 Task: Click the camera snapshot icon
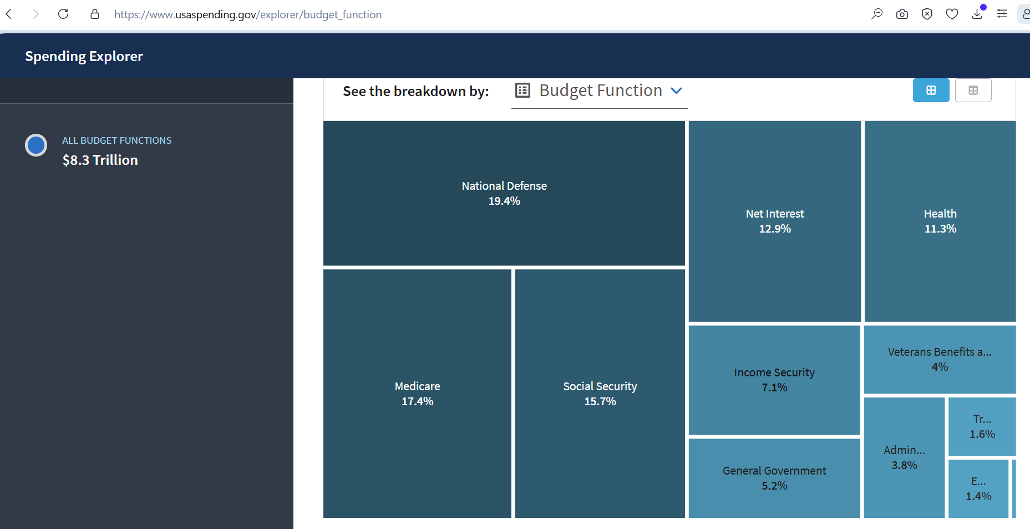tap(902, 14)
